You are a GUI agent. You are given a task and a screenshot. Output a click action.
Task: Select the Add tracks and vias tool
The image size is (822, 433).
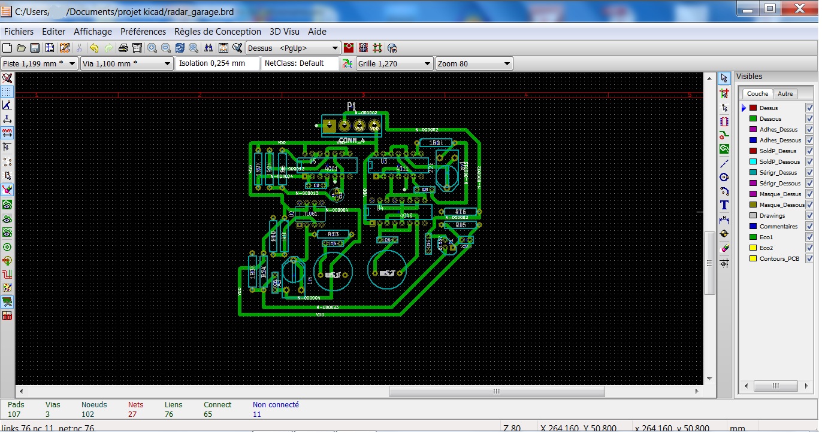coord(724,135)
